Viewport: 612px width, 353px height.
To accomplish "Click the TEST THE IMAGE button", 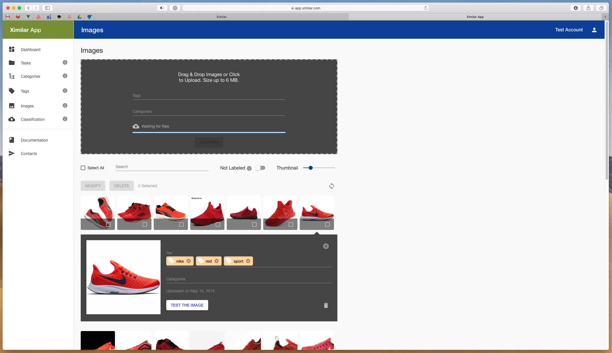I will coord(187,305).
